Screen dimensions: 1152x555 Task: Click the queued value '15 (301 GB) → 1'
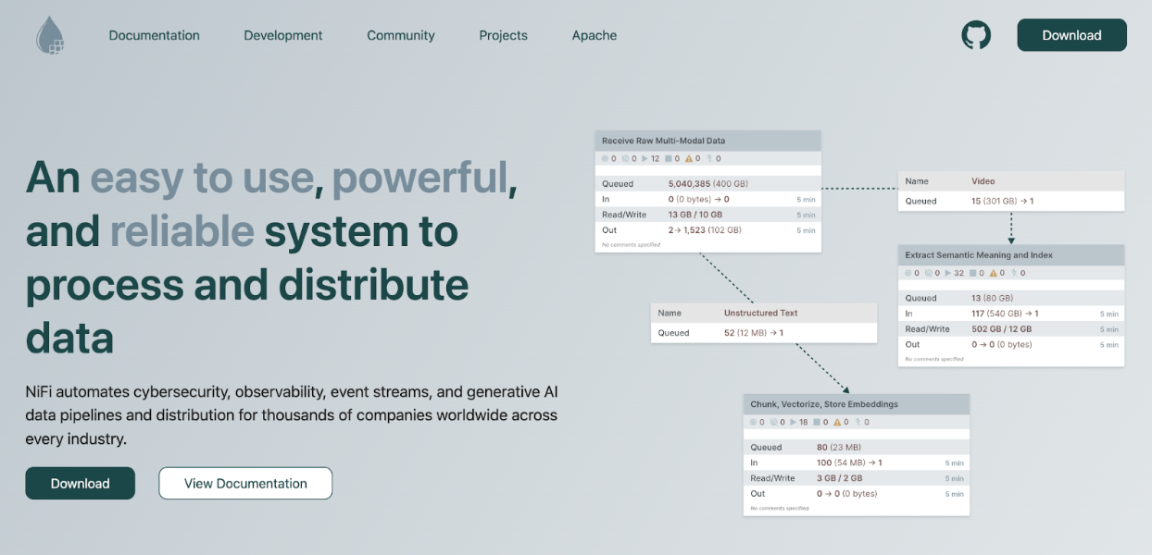[1002, 201]
